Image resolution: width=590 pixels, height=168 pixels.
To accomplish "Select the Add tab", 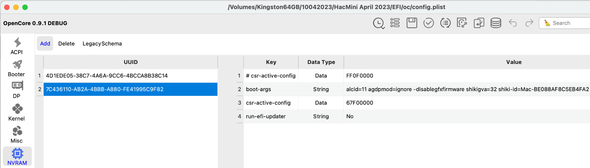I will coord(45,43).
